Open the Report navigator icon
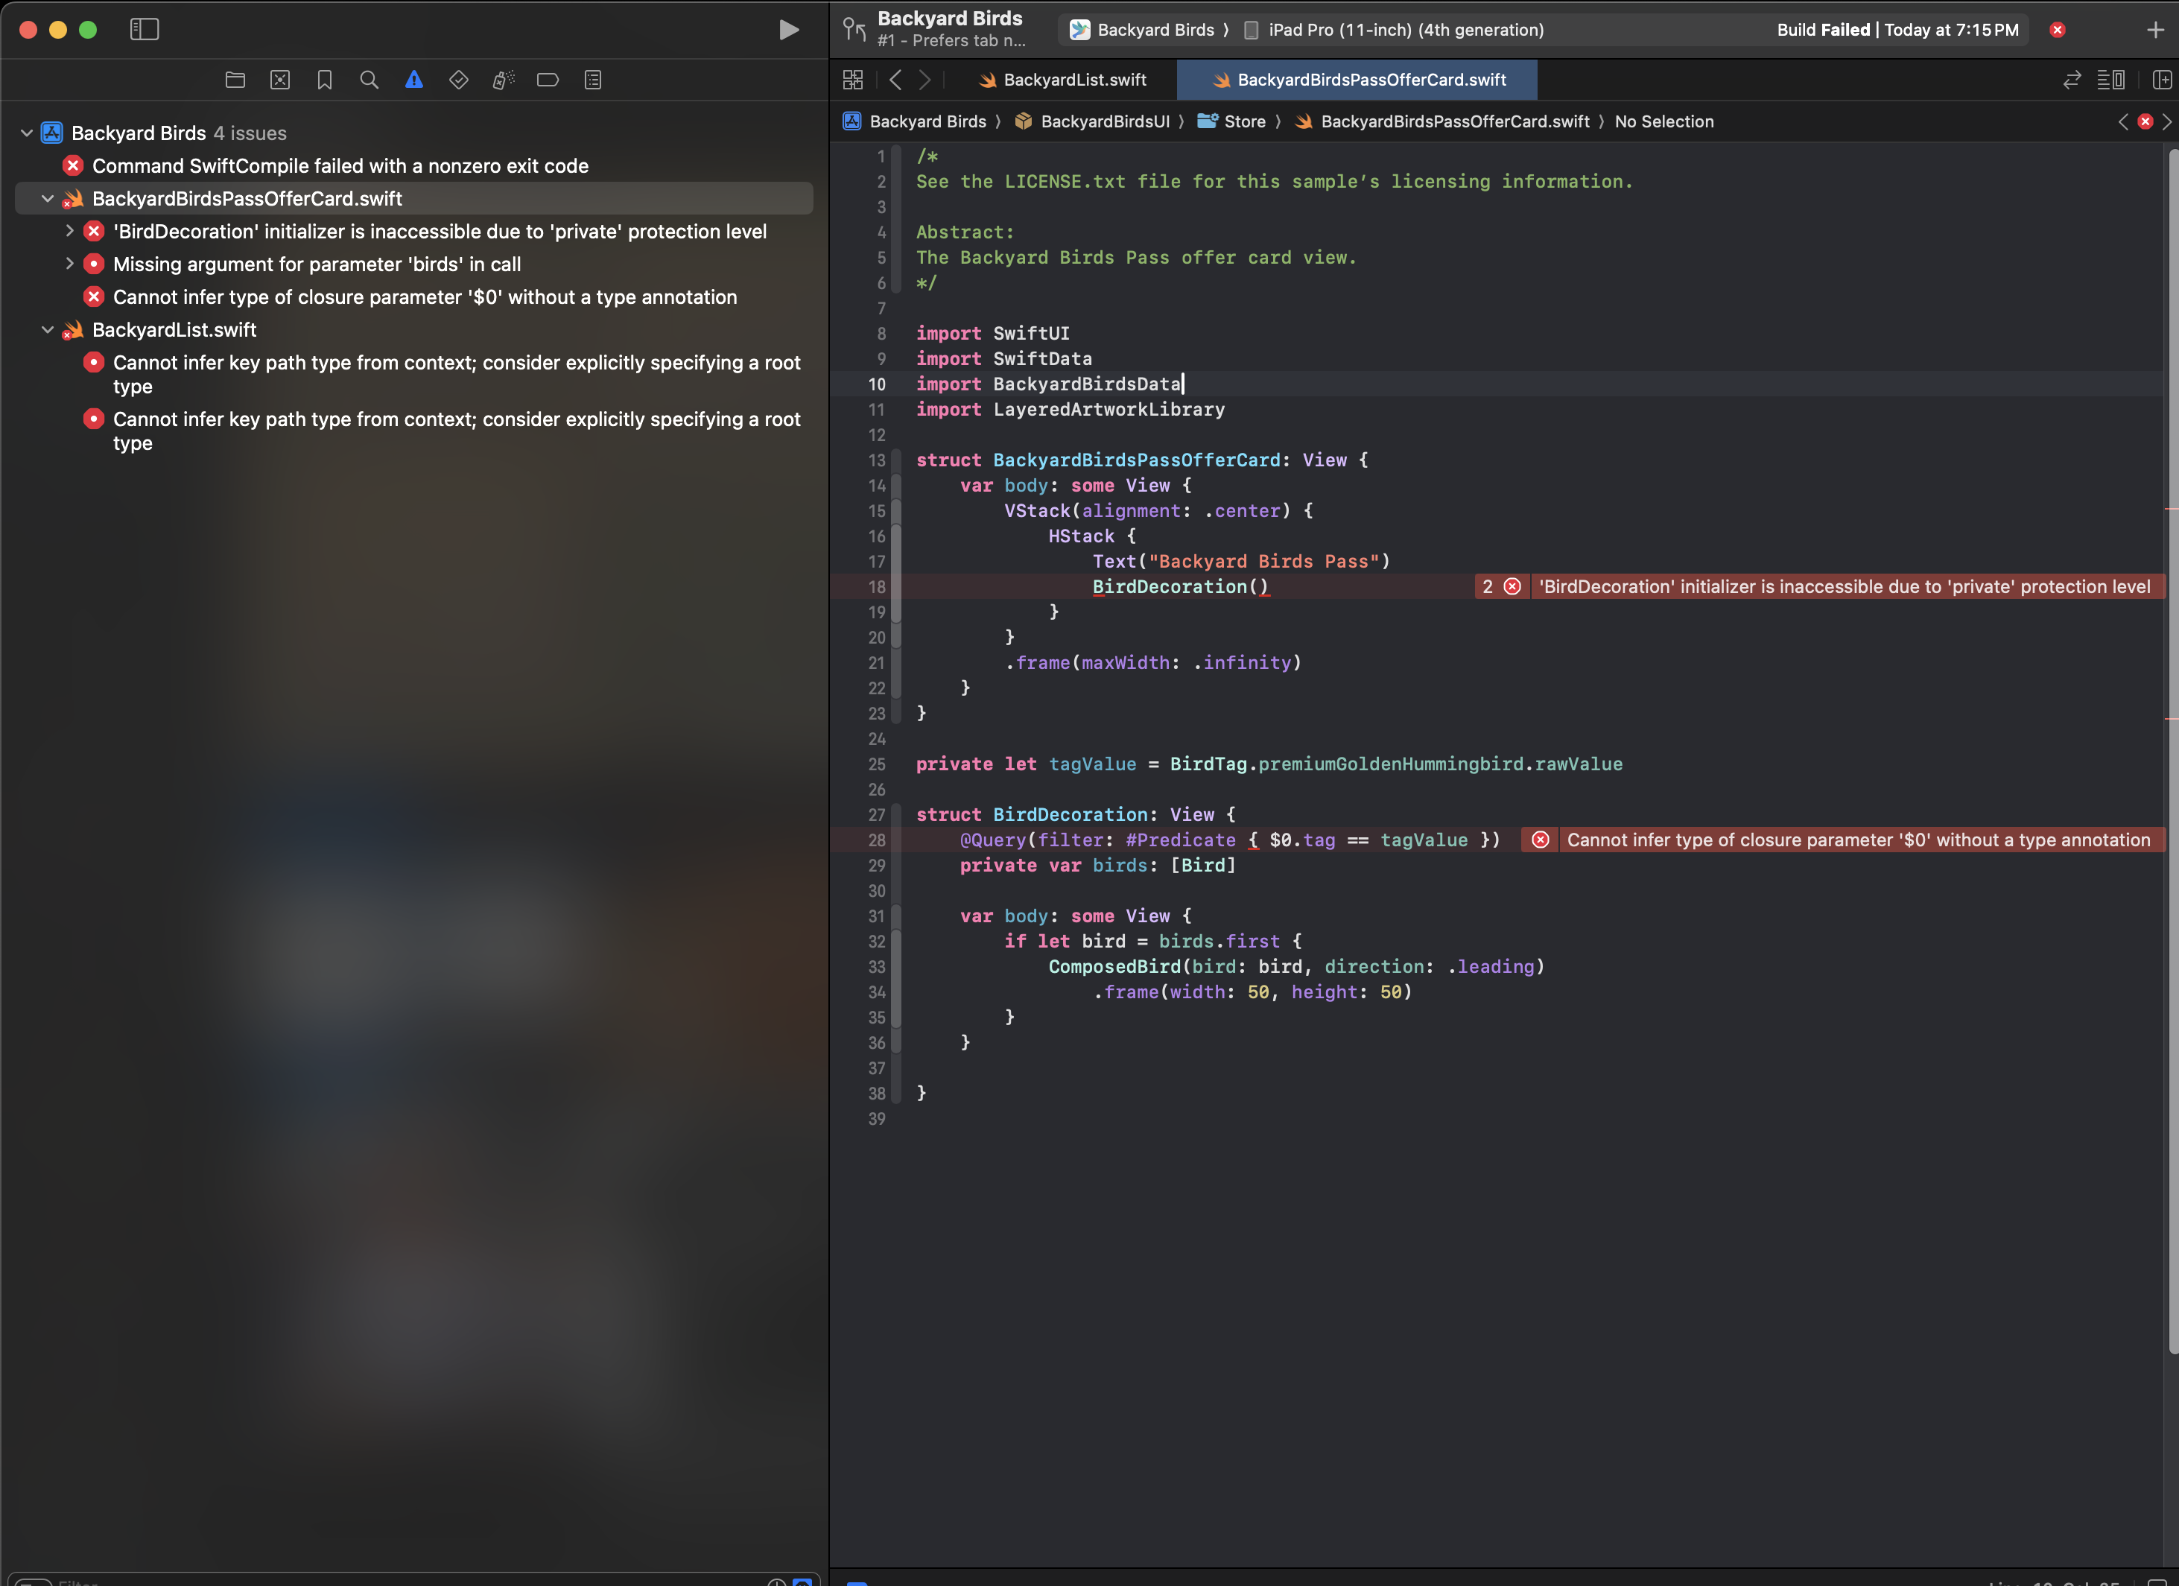This screenshot has width=2179, height=1586. [593, 80]
